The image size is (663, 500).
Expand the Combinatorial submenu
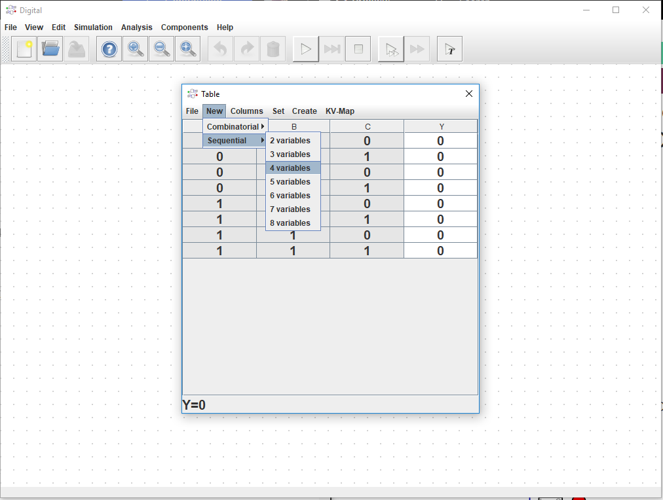click(235, 127)
